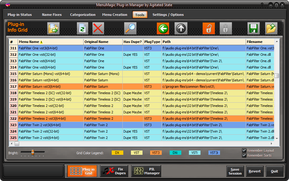
Task: Click the orange unlocked padlock icon
Action: pos(209,28)
